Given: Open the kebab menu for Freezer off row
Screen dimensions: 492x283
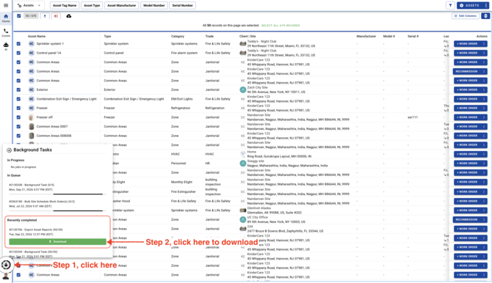Looking at the screenshot, I should pos(484,117).
